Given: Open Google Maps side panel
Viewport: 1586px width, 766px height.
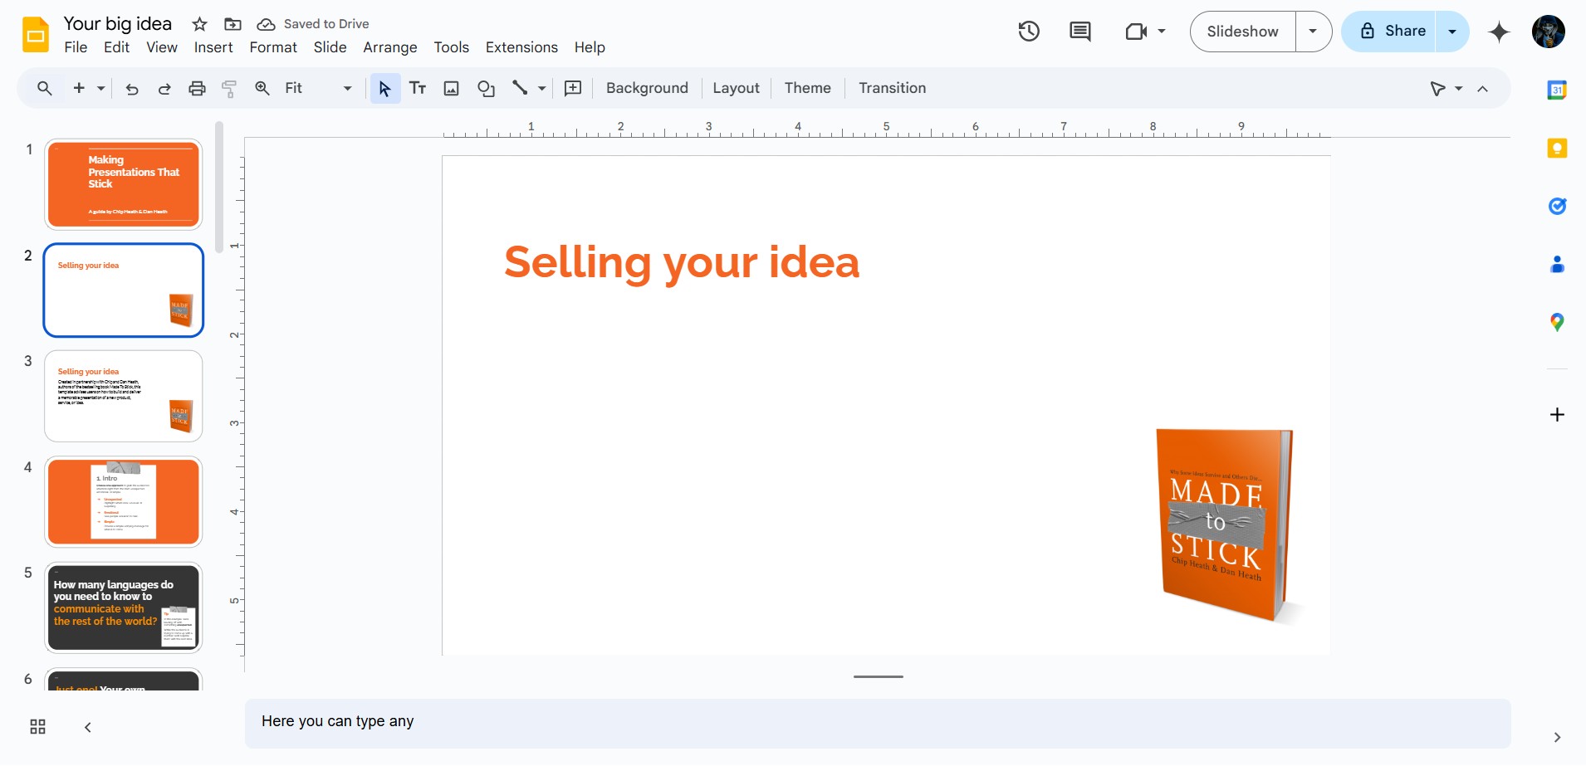Looking at the screenshot, I should [x=1557, y=322].
